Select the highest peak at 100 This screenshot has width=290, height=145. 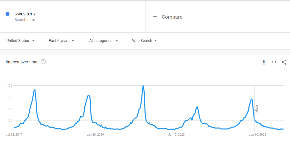143,86
